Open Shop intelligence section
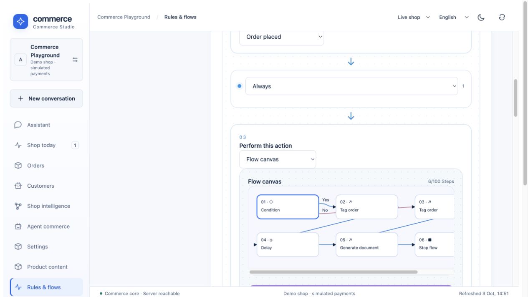This screenshot has height=297, width=528. point(46,206)
